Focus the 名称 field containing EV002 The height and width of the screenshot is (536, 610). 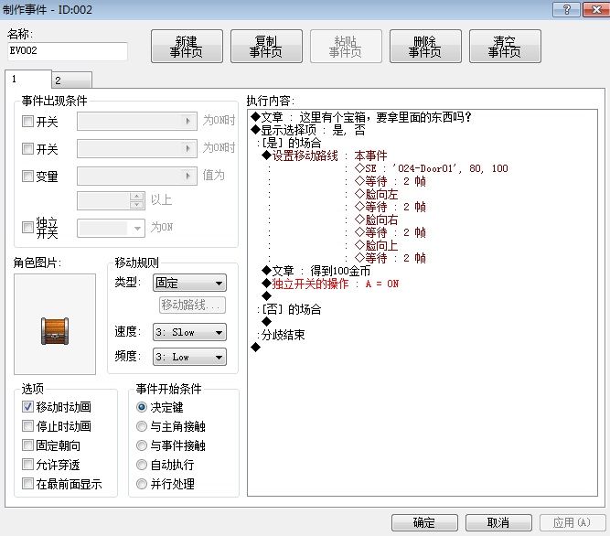click(x=68, y=51)
